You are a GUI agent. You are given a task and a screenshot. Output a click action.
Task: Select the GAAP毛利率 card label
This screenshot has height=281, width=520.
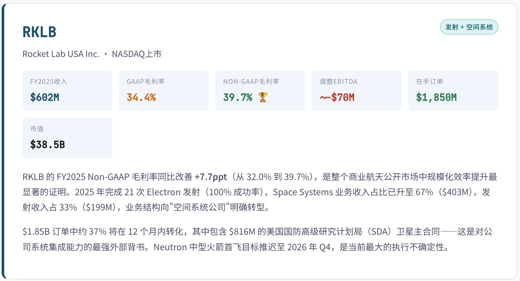pyautogui.click(x=145, y=82)
